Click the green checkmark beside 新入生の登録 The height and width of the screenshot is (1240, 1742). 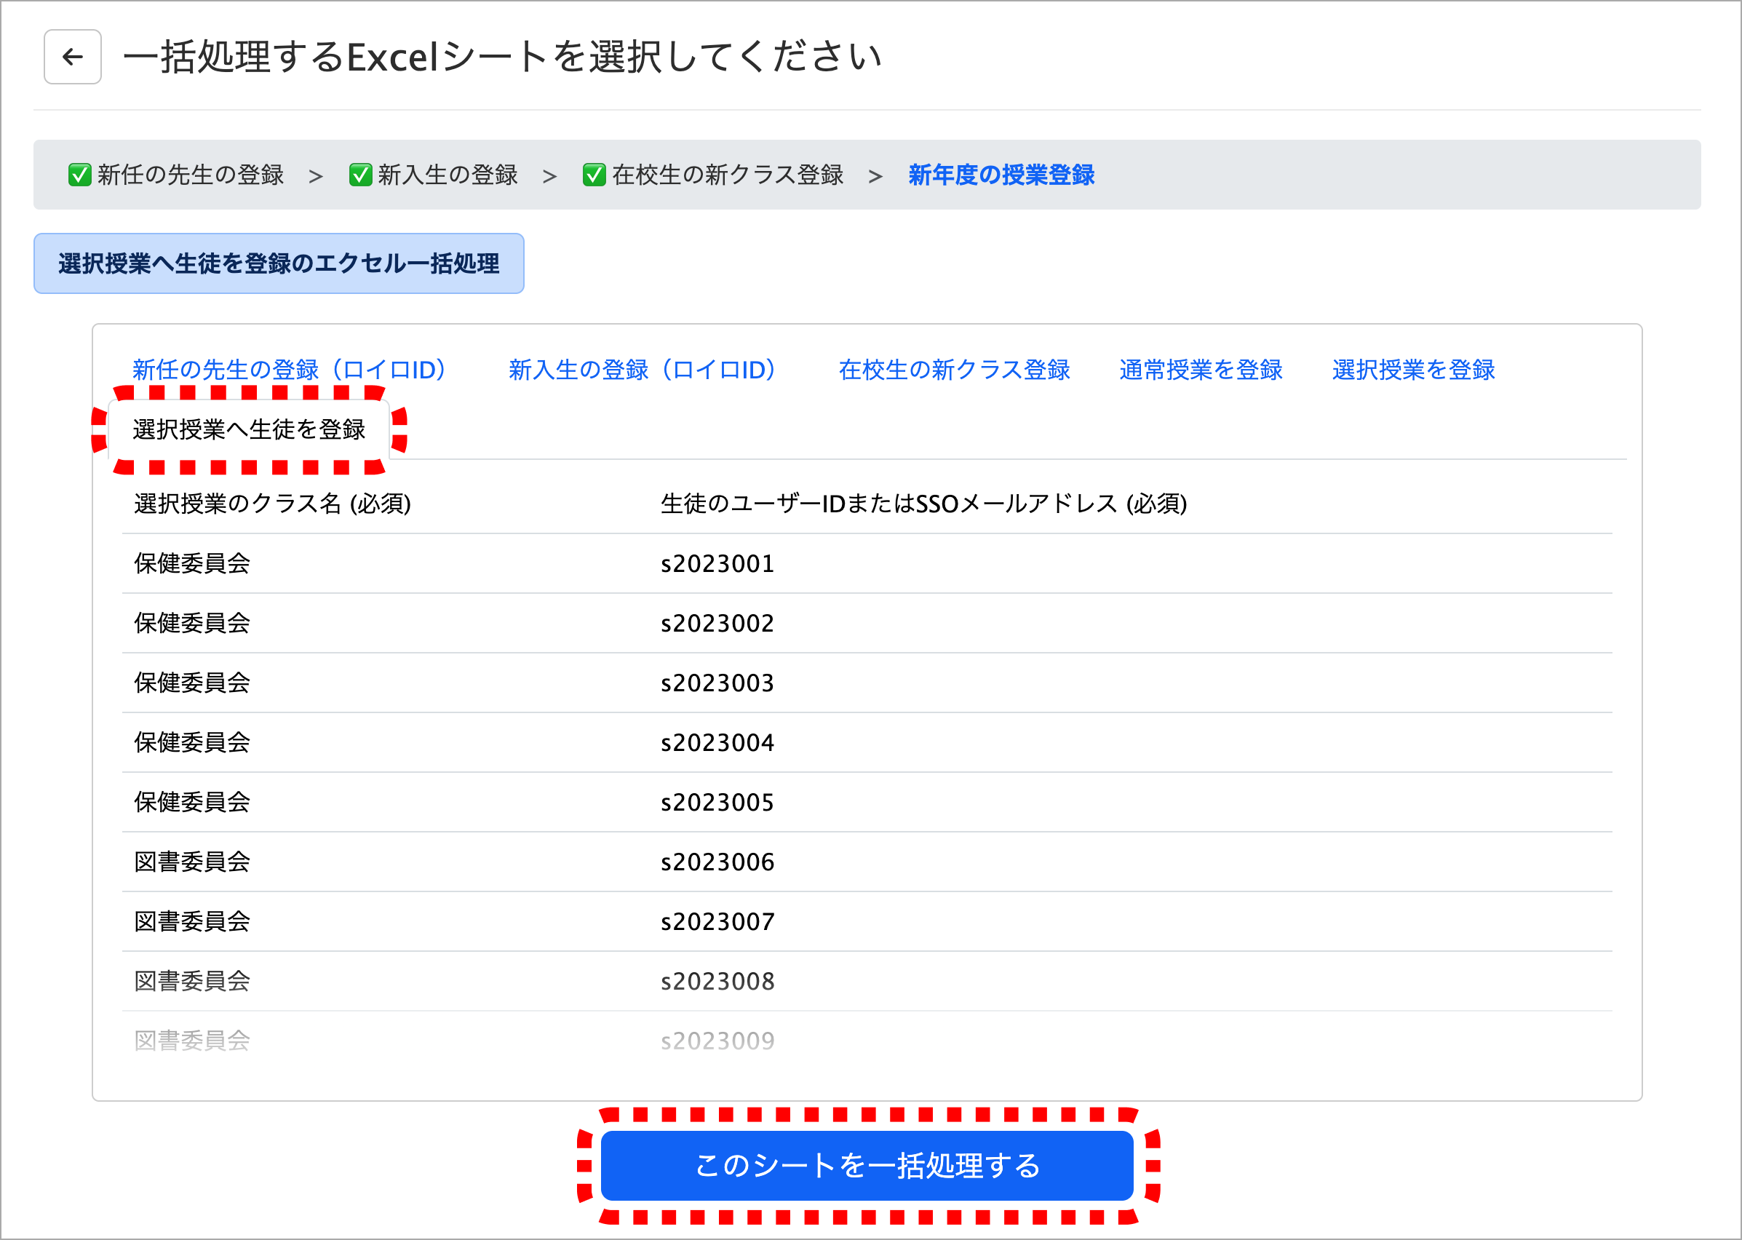click(359, 175)
